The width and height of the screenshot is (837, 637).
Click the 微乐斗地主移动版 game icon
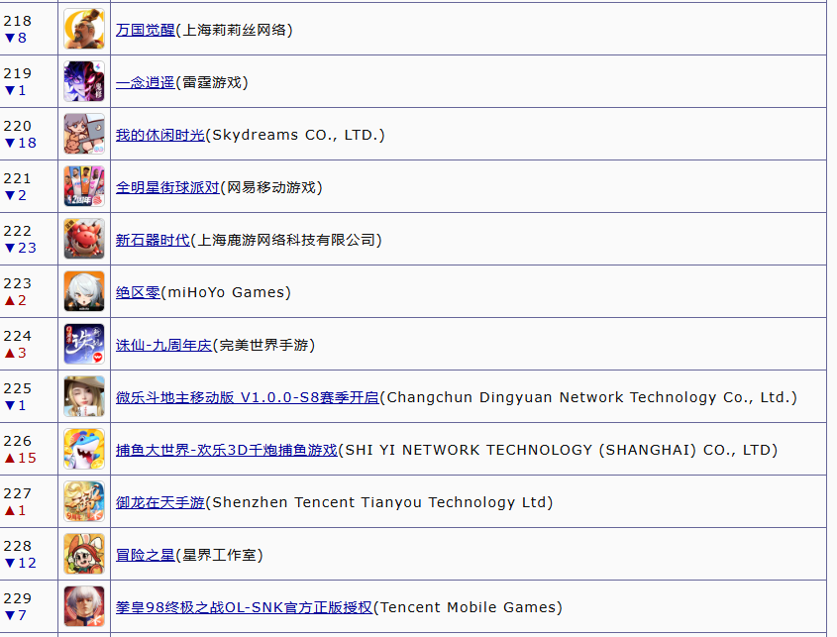[x=84, y=396]
